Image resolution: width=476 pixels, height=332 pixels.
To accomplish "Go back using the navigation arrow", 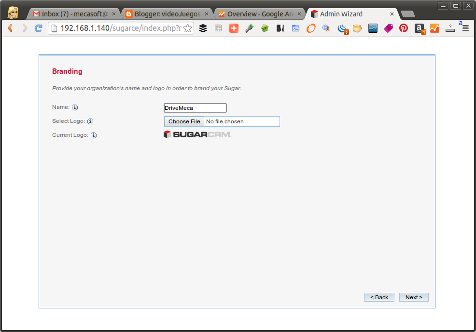I will pos(10,28).
